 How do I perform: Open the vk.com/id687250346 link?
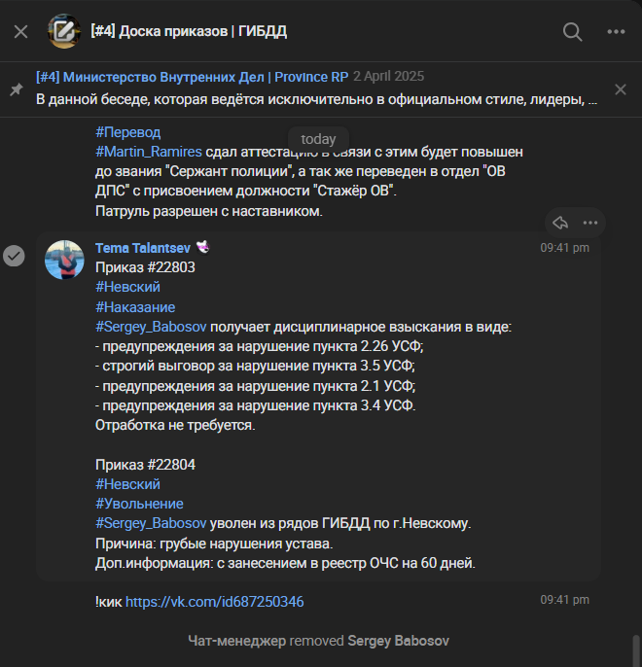[214, 602]
